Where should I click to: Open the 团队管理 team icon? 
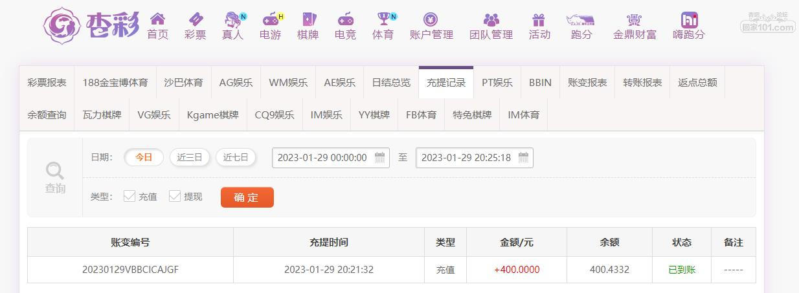point(491,19)
